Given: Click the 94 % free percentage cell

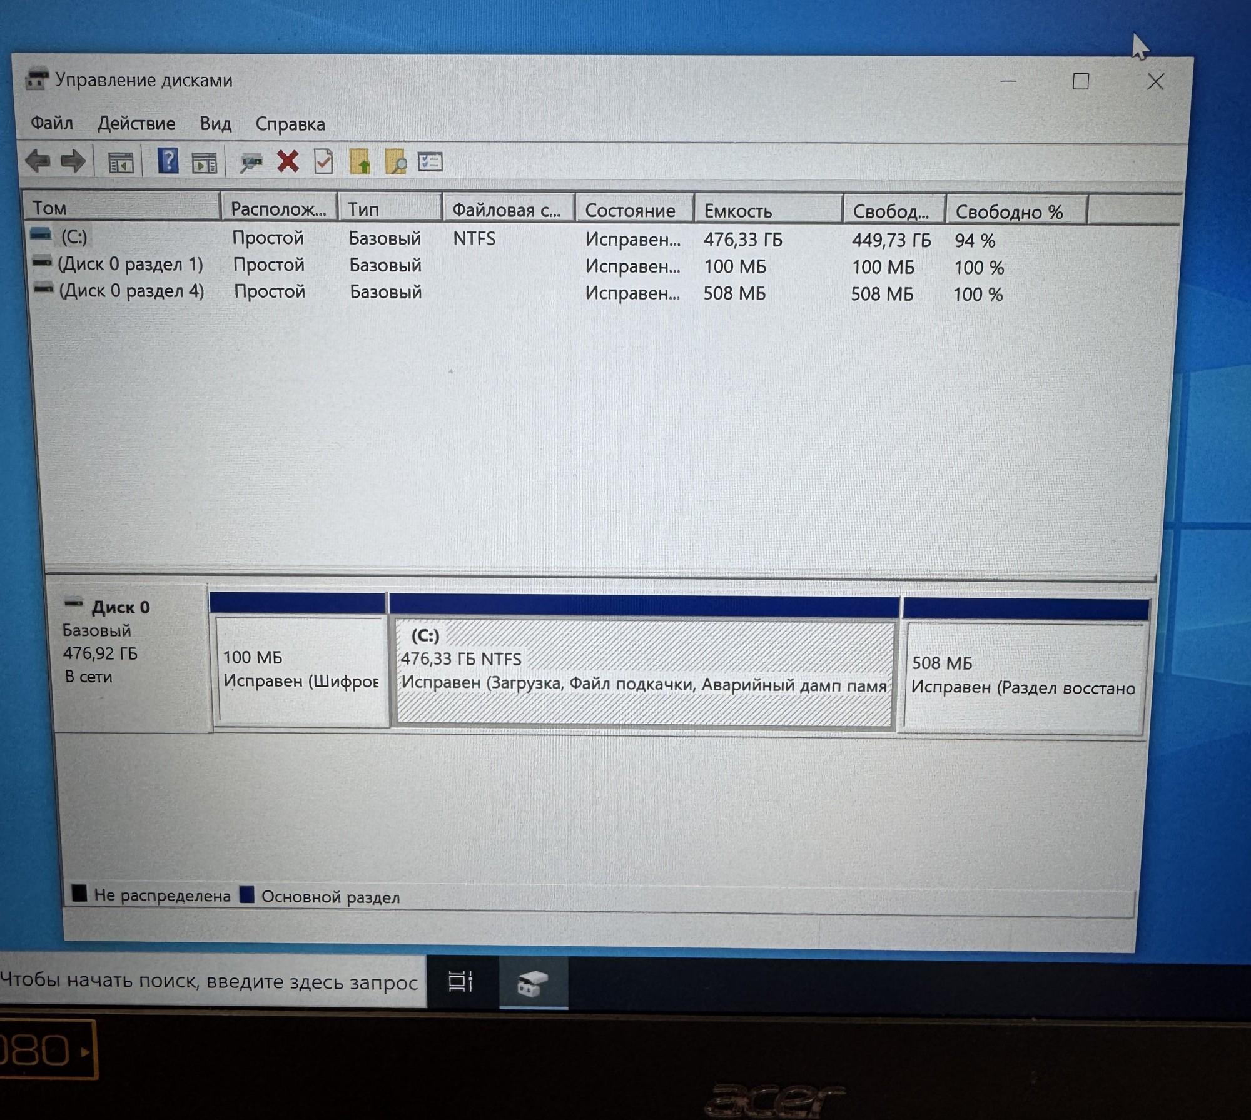Looking at the screenshot, I should pos(975,241).
